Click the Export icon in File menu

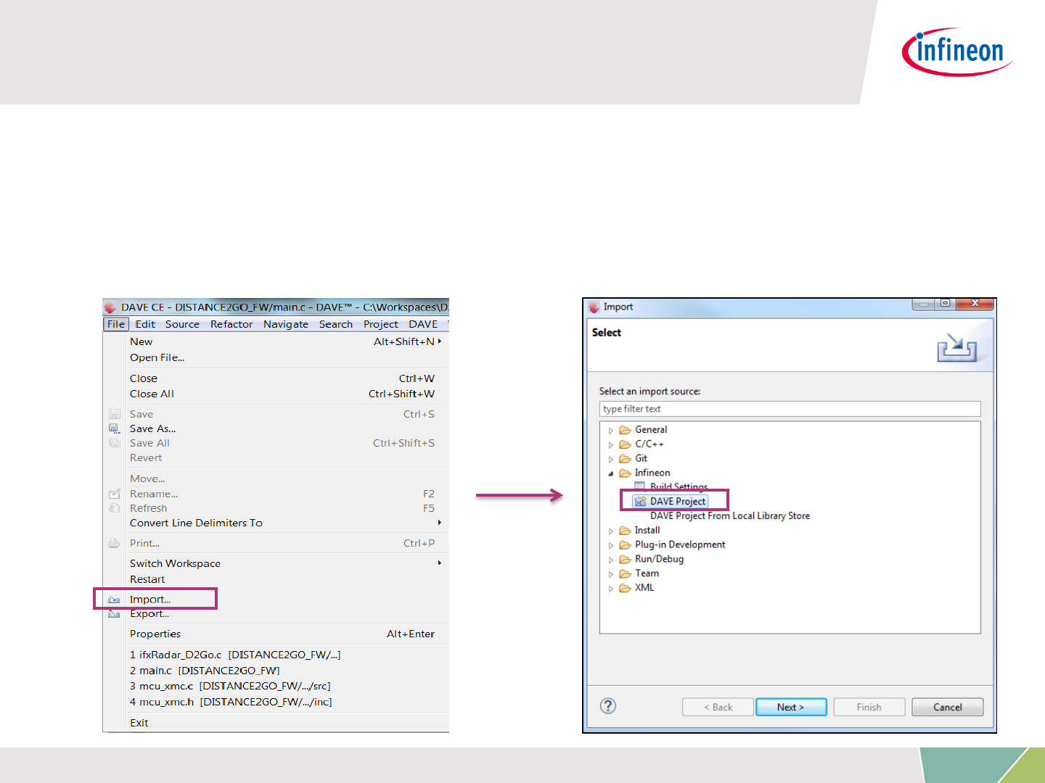pos(114,614)
